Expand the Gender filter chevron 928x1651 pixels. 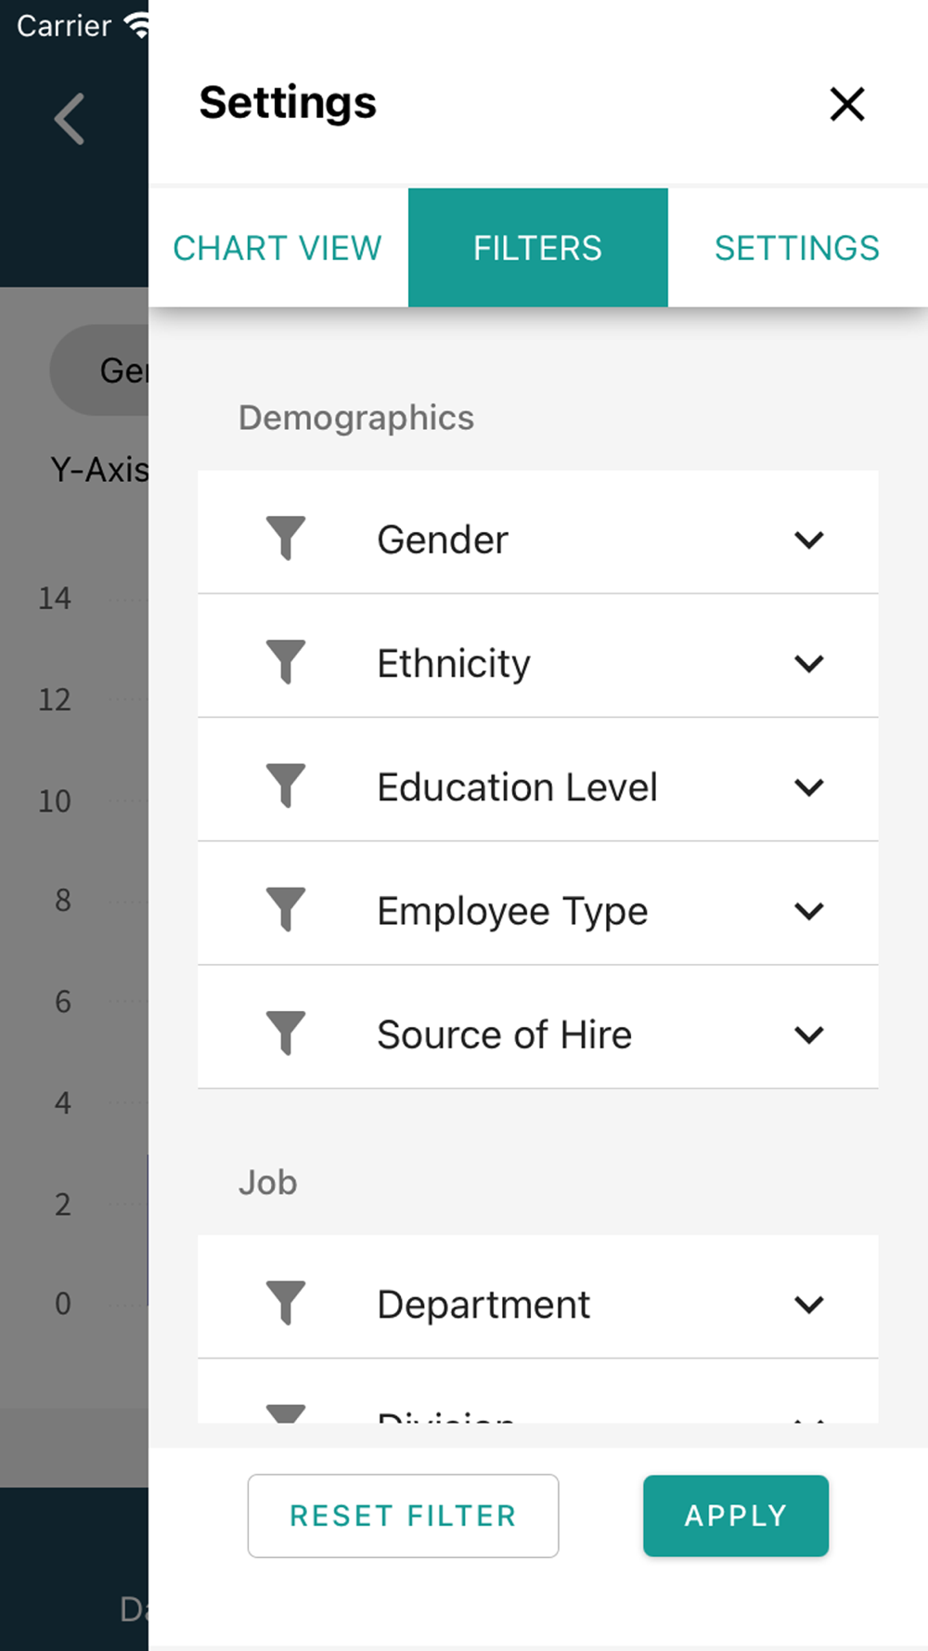[809, 539]
